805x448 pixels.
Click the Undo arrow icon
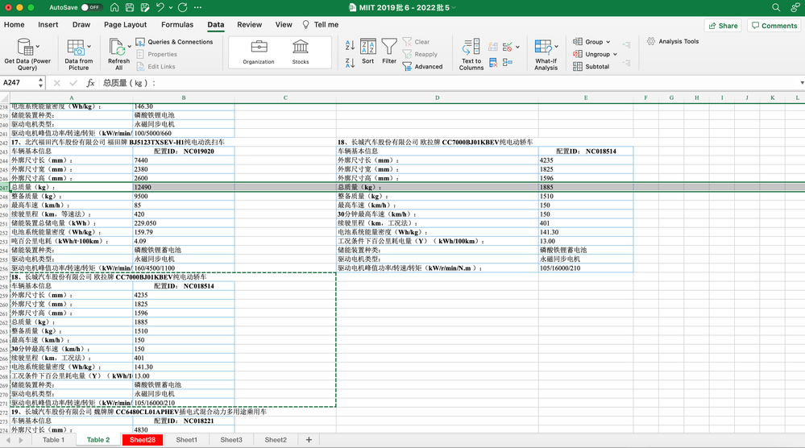(160, 7)
